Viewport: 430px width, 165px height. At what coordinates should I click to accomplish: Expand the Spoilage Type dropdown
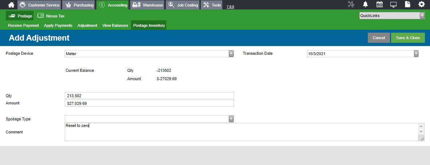(231, 119)
